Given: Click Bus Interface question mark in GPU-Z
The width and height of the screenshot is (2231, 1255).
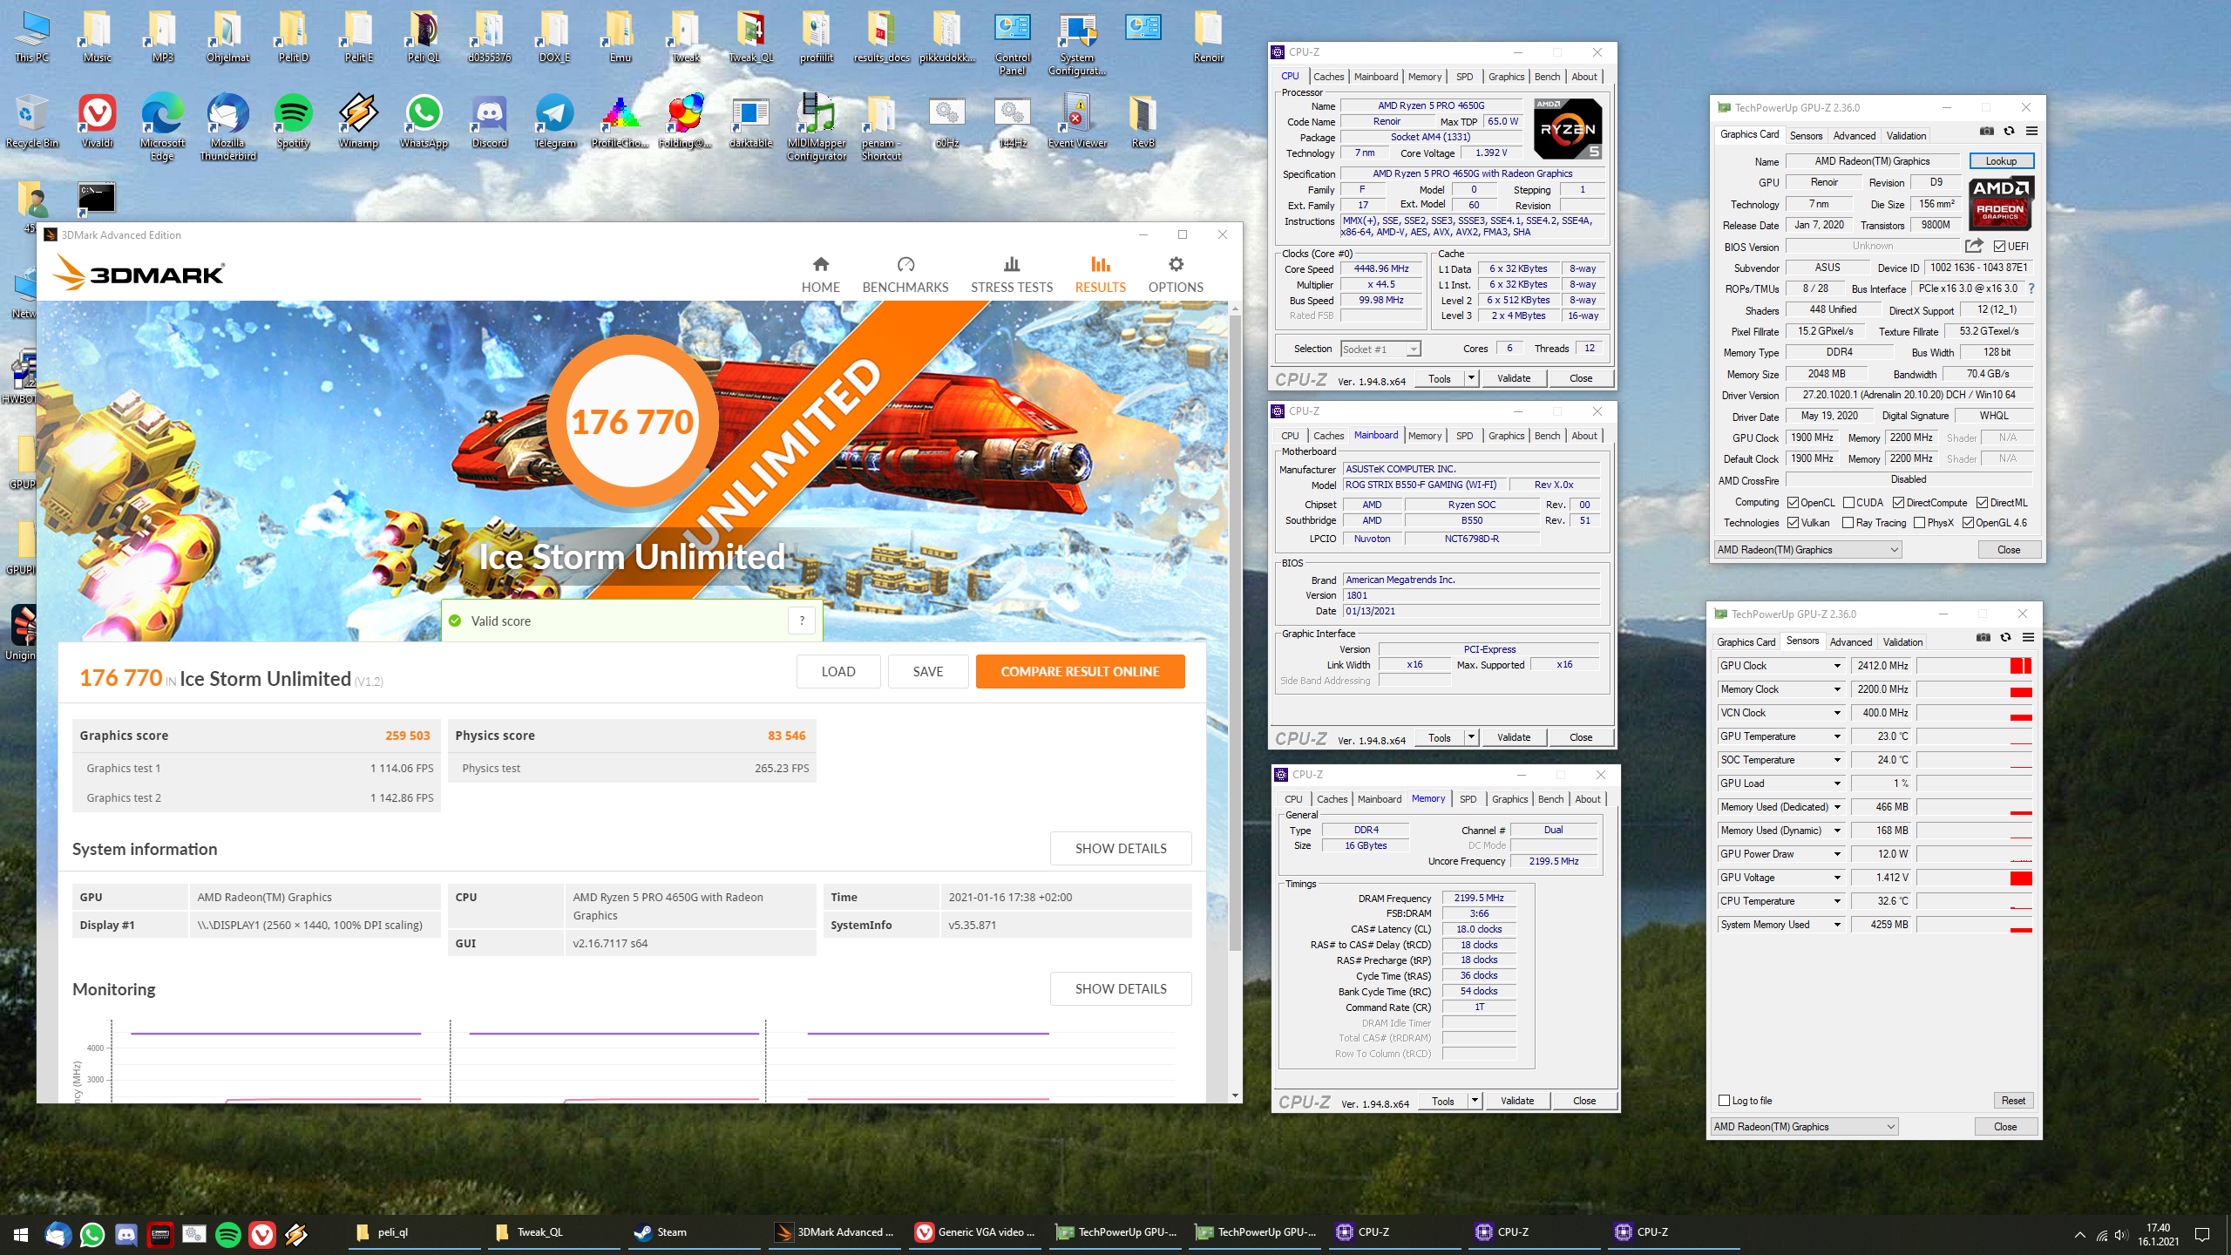Looking at the screenshot, I should 2031,288.
